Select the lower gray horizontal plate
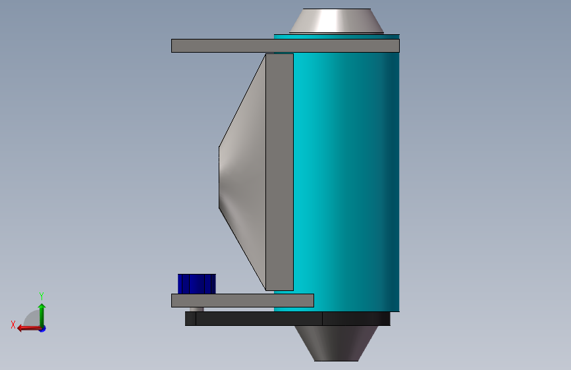 pos(242,300)
